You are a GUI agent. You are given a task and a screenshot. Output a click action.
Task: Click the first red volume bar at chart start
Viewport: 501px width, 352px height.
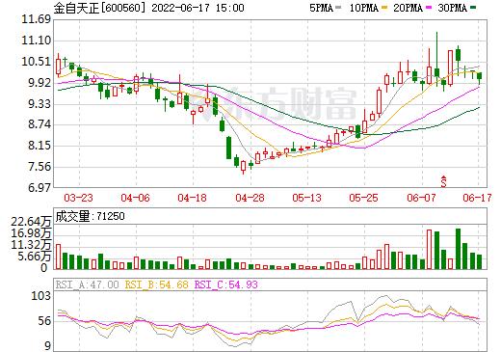click(58, 257)
